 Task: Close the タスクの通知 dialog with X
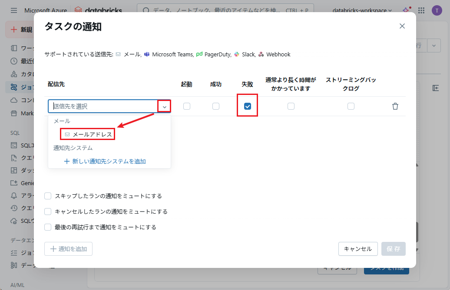click(x=402, y=26)
